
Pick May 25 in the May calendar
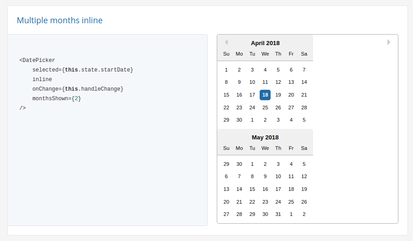tap(291, 202)
